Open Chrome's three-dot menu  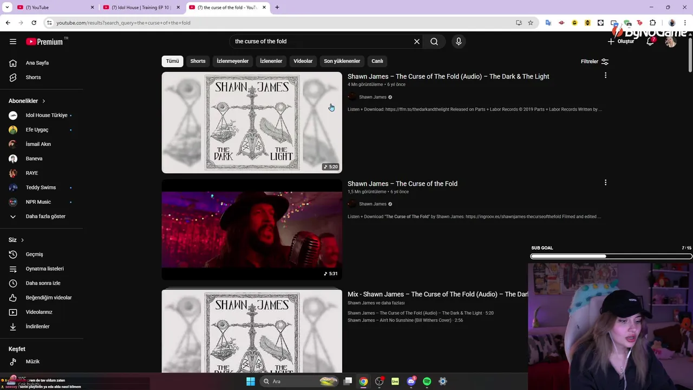(685, 23)
